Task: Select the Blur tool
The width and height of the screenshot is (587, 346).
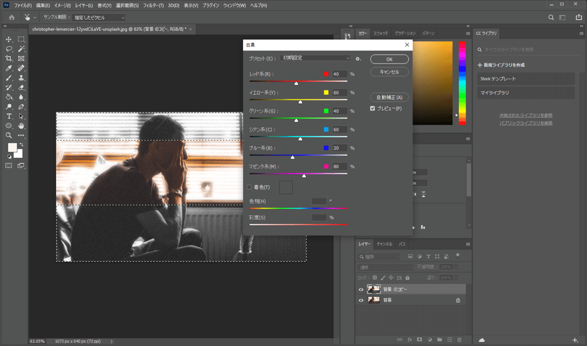Action: click(x=21, y=97)
